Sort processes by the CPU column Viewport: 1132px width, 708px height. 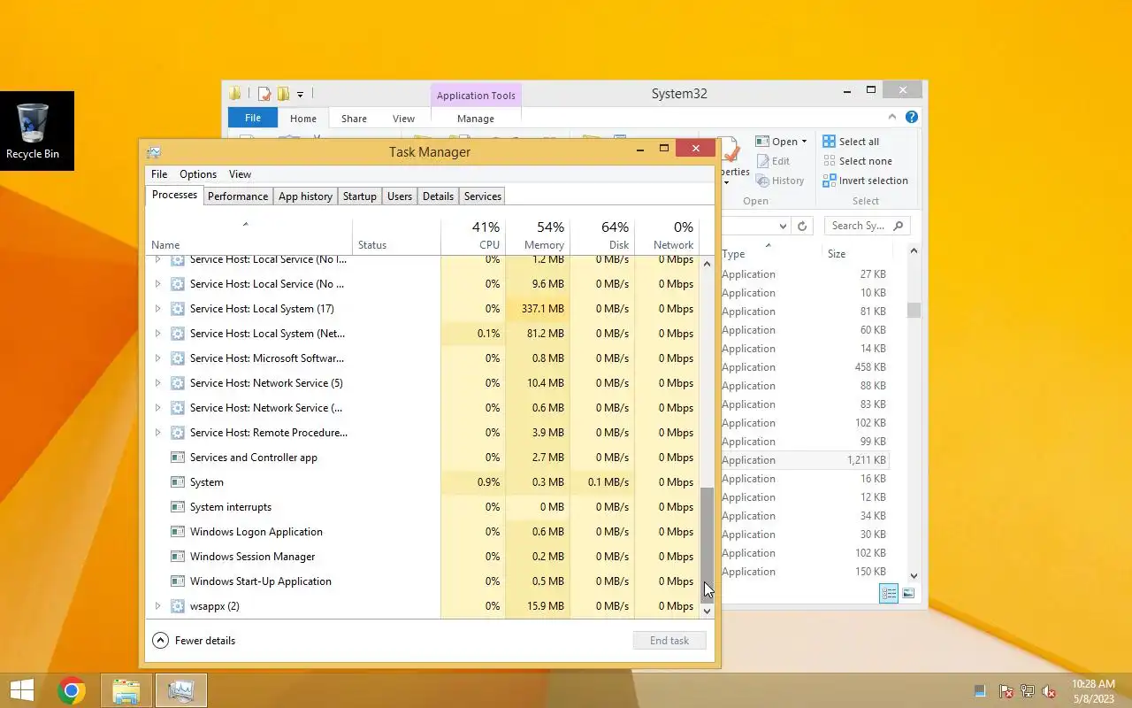(x=473, y=235)
